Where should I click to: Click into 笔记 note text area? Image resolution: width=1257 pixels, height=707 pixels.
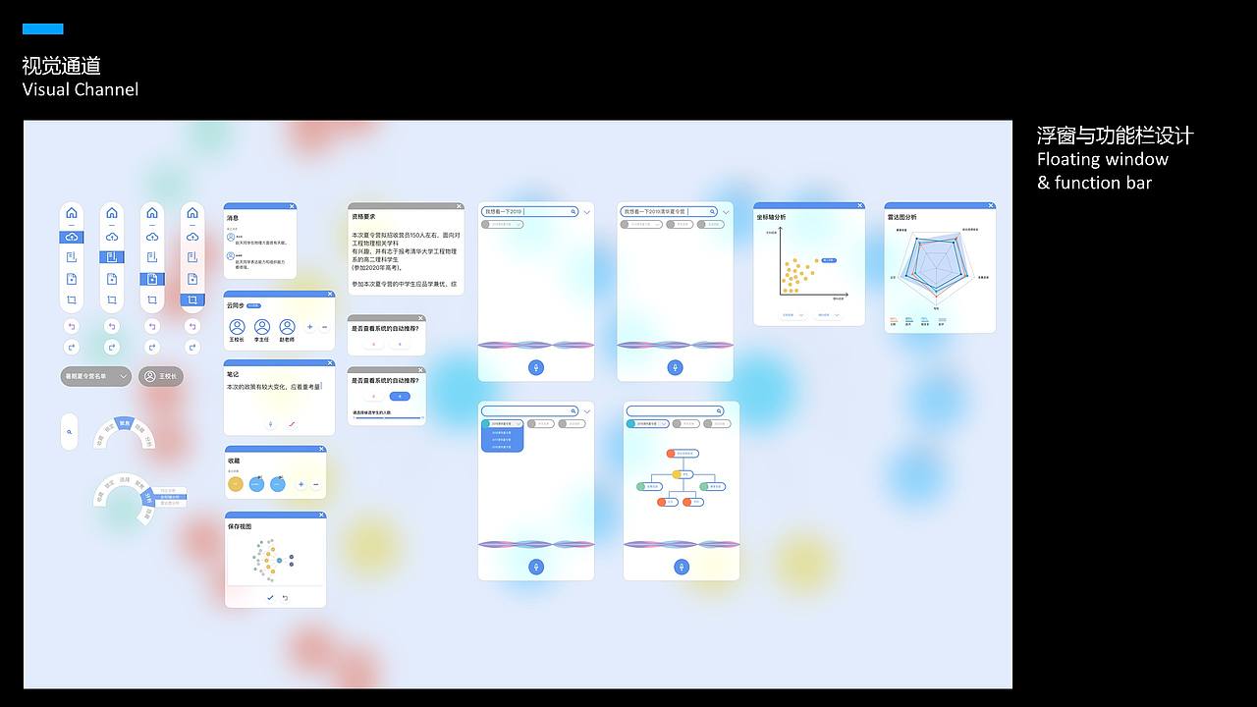point(273,388)
